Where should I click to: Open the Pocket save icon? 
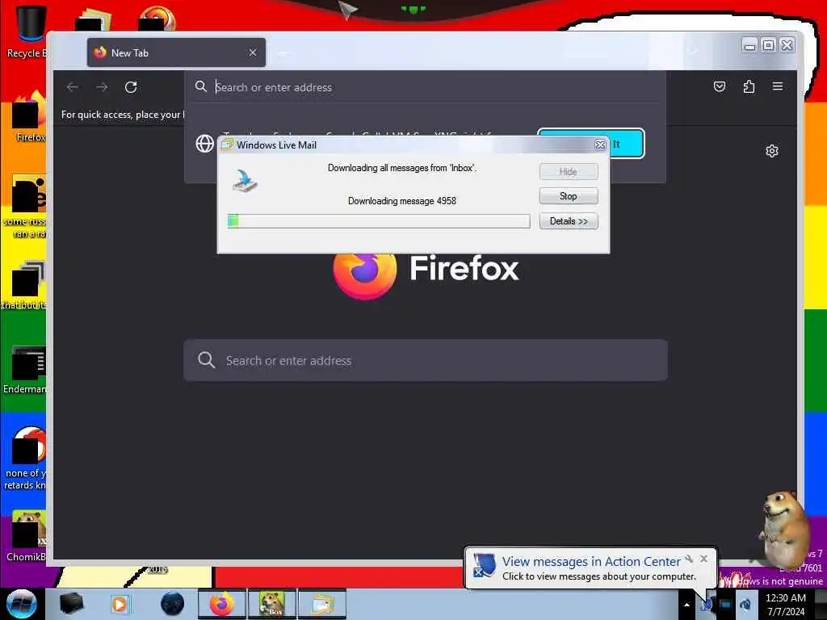[x=720, y=86]
